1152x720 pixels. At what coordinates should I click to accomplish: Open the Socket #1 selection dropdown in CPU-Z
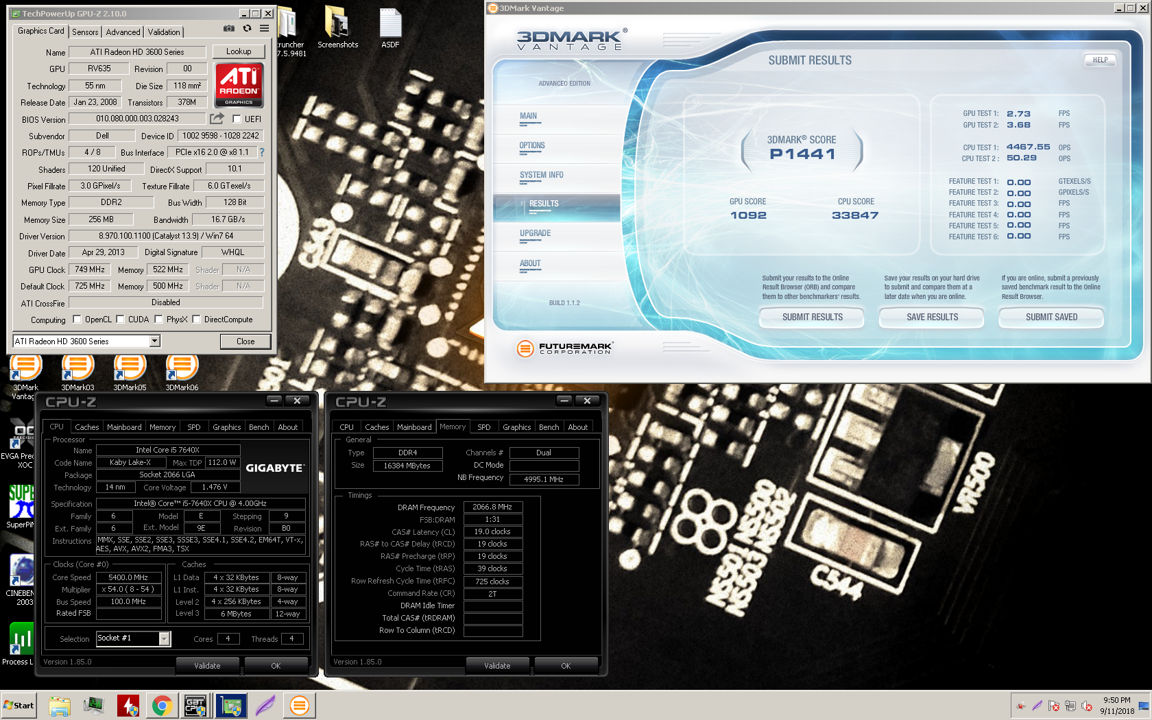pyautogui.click(x=164, y=638)
